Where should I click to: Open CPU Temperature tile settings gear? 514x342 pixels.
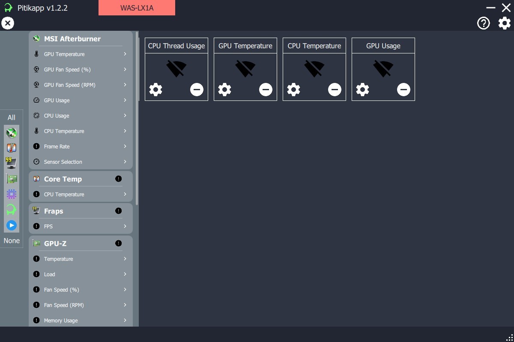293,89
